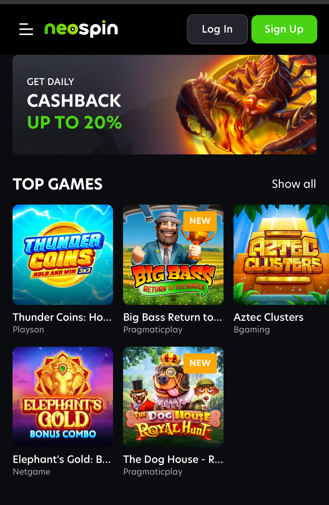Open Big Bass Return to the Races thumbnail
The width and height of the screenshot is (329, 505).
click(173, 255)
